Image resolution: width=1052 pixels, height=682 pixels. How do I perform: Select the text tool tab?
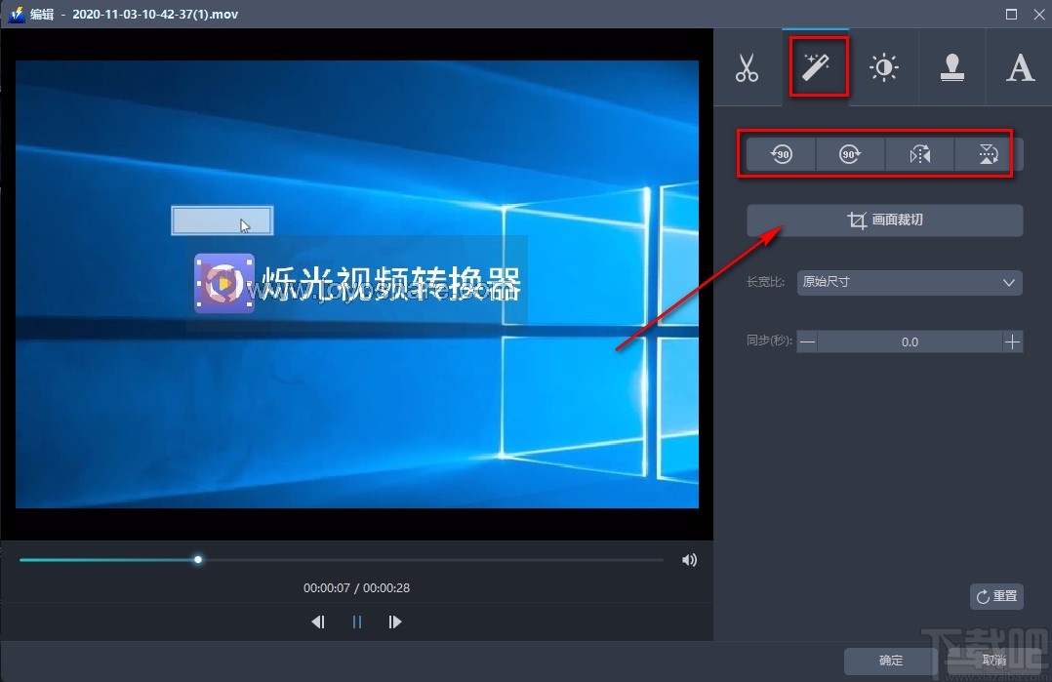[x=1019, y=66]
